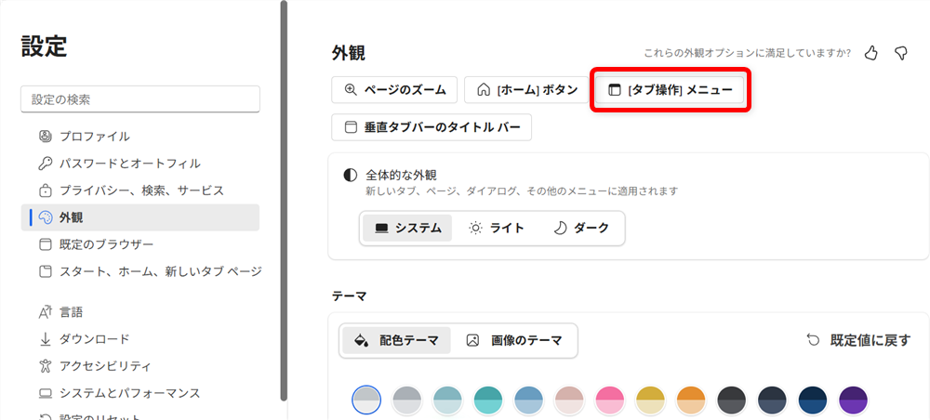The width and height of the screenshot is (930, 420).
Task: Click the settings sidebar scrollbar
Action: point(284,202)
